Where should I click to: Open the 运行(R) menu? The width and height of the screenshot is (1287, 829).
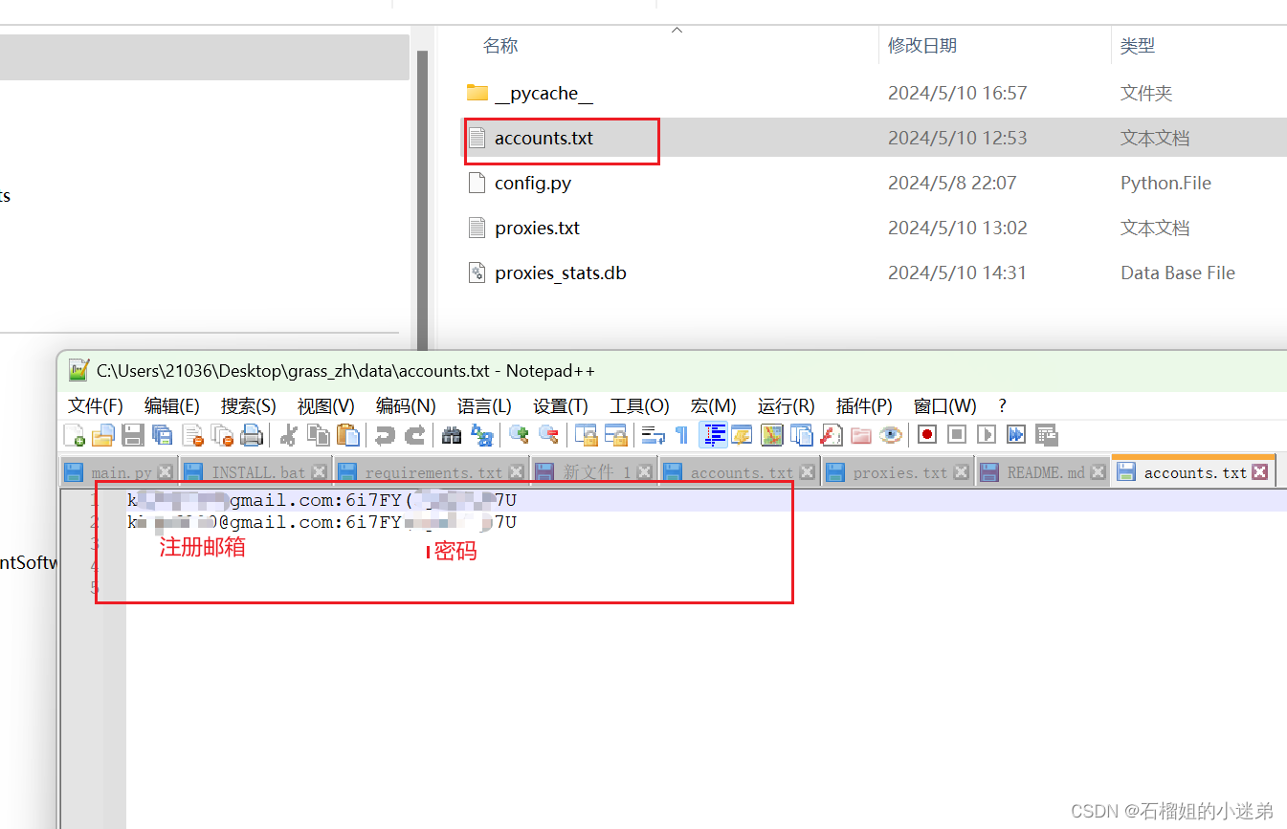(x=787, y=405)
